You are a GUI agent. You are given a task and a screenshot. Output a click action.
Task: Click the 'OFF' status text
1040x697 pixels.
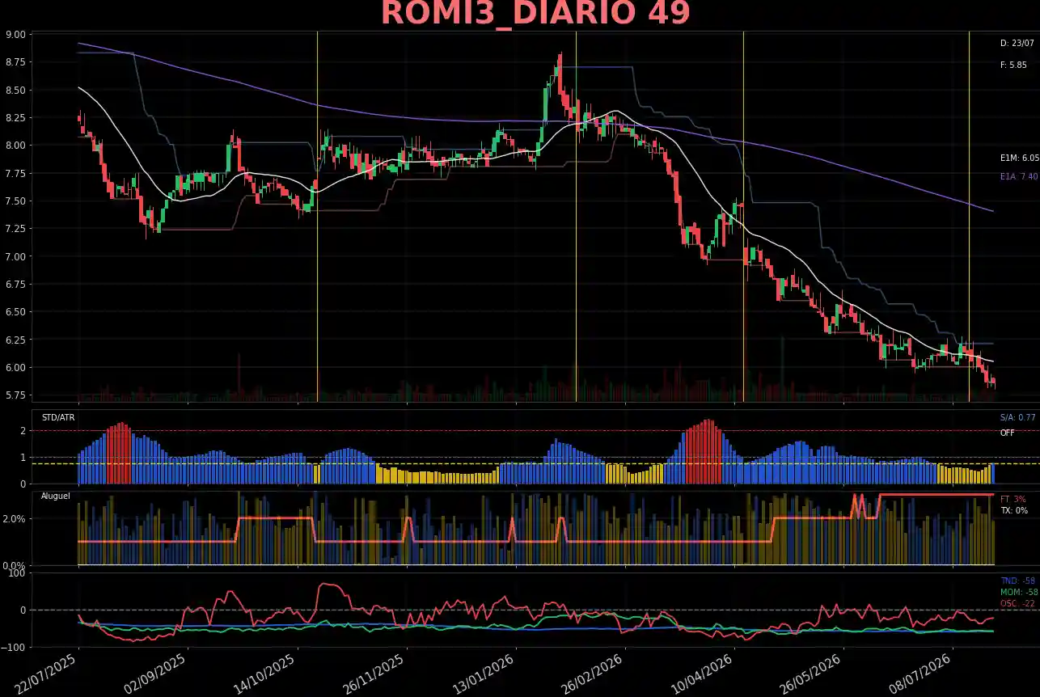tap(1007, 433)
